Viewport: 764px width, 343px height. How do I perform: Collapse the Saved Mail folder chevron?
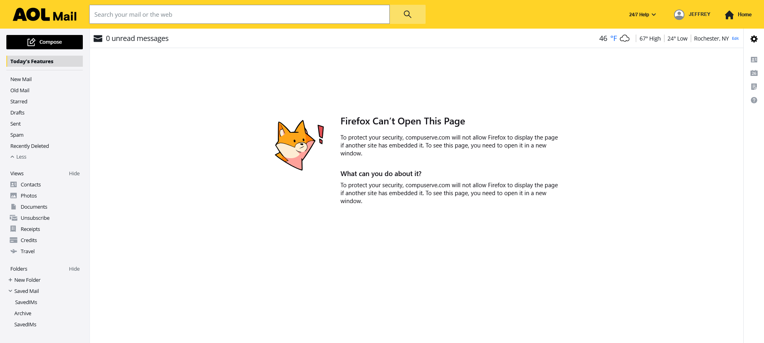click(x=10, y=291)
